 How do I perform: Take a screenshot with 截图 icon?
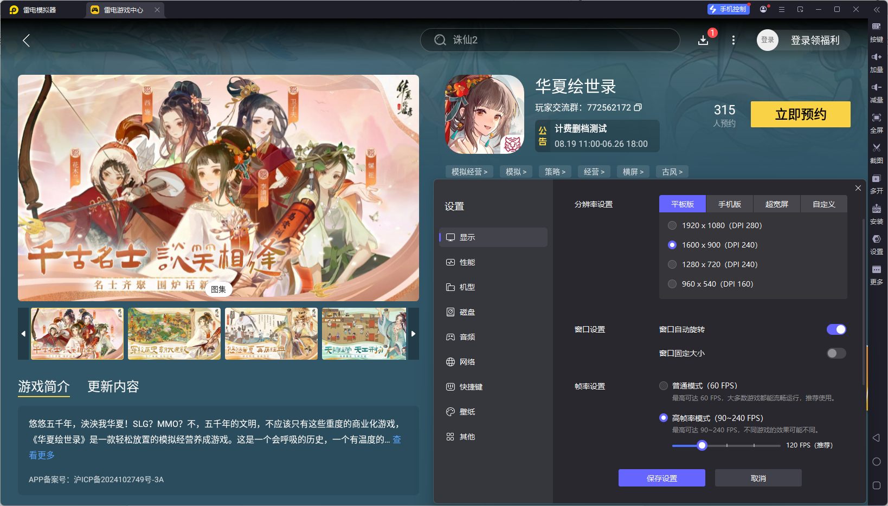877,154
